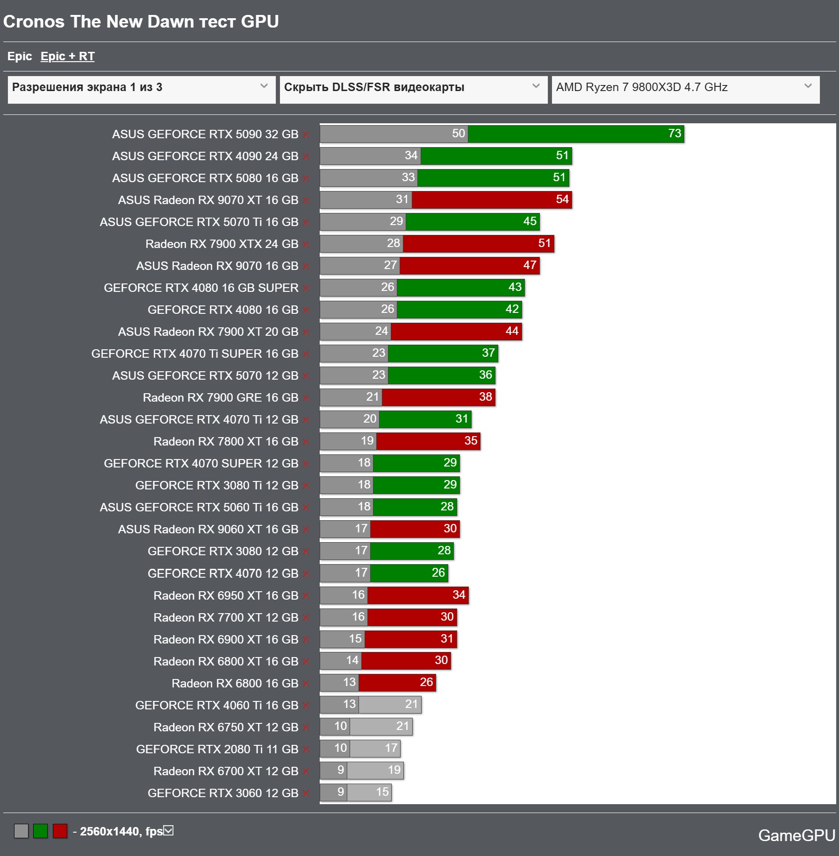The image size is (839, 856).
Task: Click the GameGPU logo link
Action: 796,835
